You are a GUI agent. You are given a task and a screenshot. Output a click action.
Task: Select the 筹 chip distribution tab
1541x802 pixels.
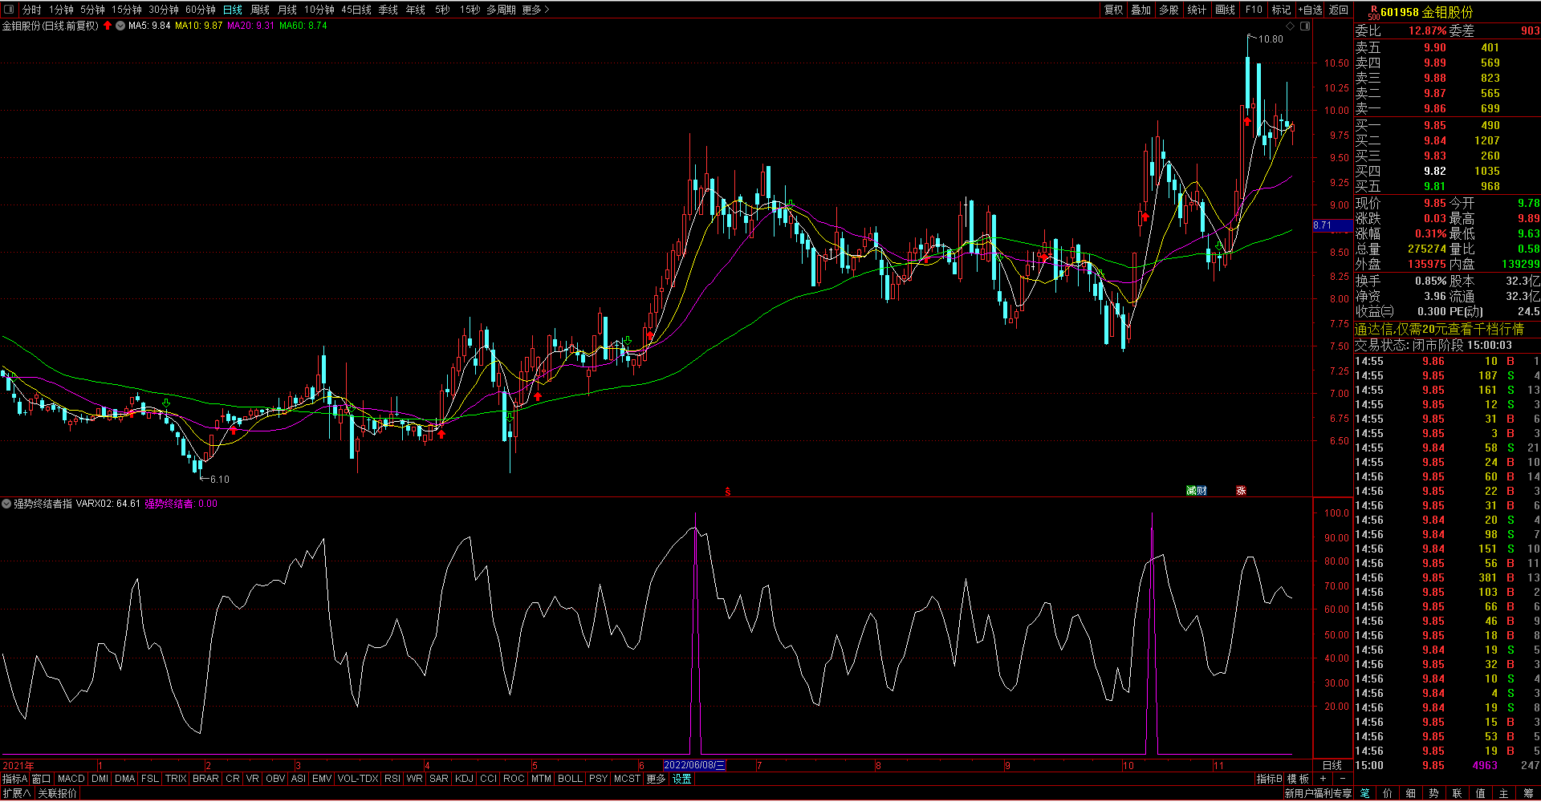[x=1527, y=793]
